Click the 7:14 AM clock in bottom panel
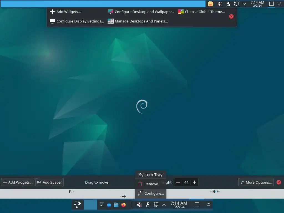Screen dimensions: 284x213 [x=179, y=205]
